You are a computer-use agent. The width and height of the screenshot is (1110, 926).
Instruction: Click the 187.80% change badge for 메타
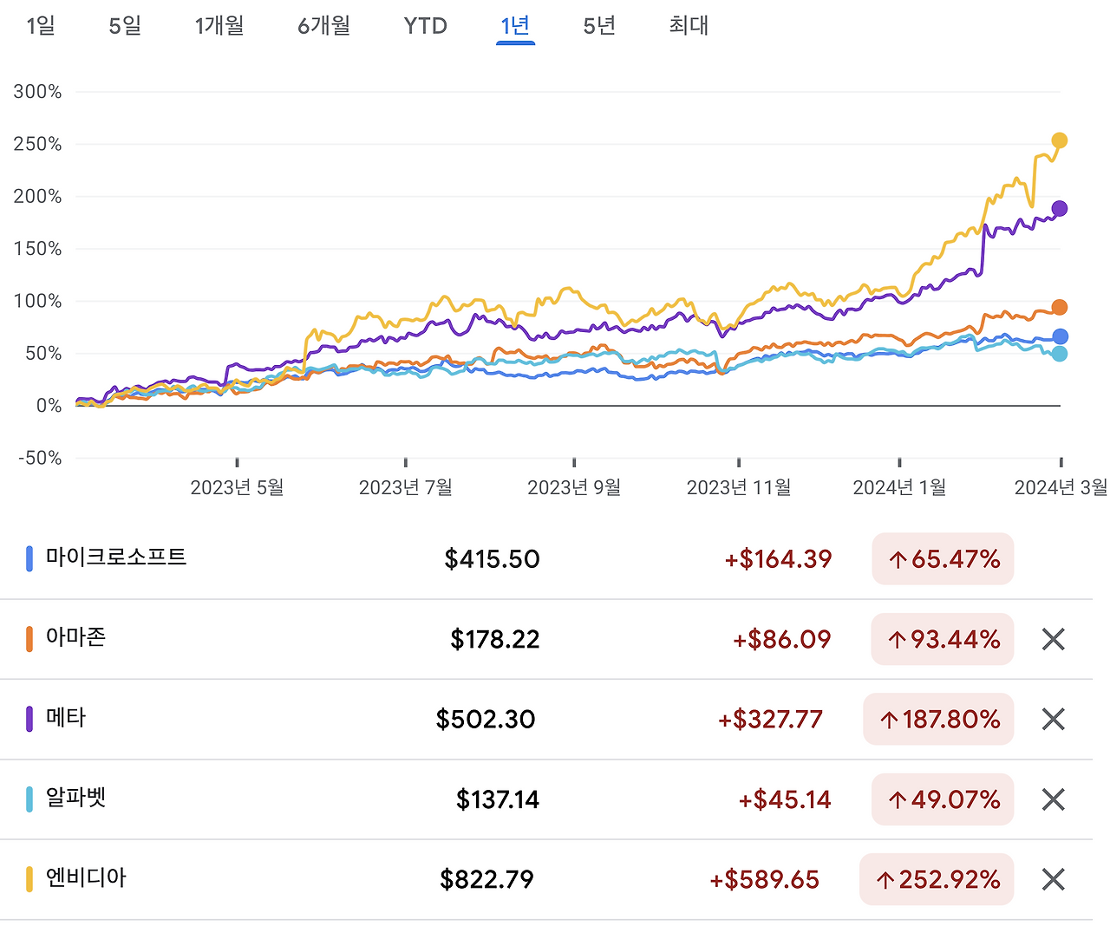[x=938, y=720]
